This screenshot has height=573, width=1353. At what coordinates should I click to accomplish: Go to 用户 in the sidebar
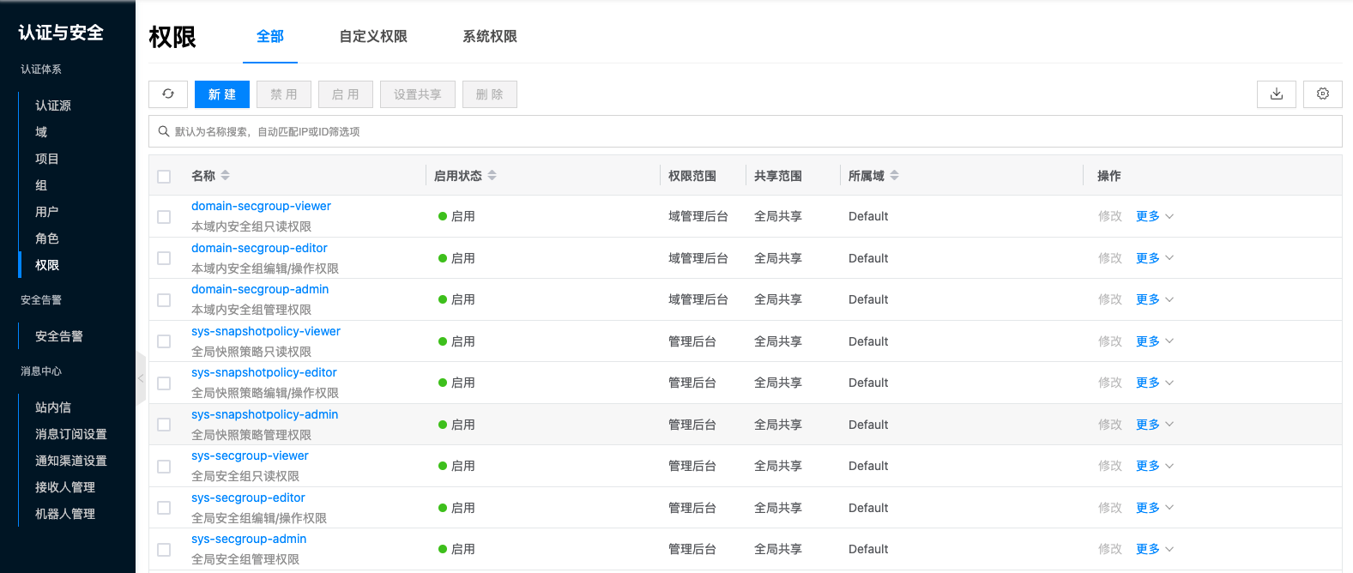[x=47, y=212]
